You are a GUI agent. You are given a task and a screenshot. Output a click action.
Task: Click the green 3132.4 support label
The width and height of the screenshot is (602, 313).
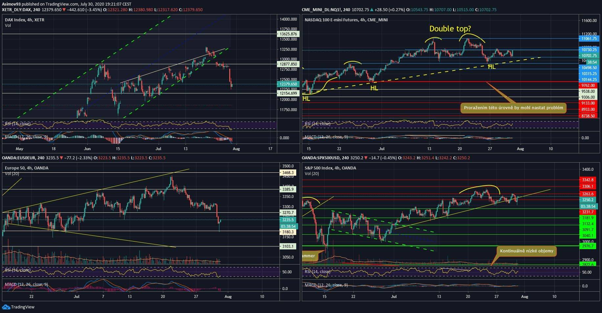coord(588,224)
